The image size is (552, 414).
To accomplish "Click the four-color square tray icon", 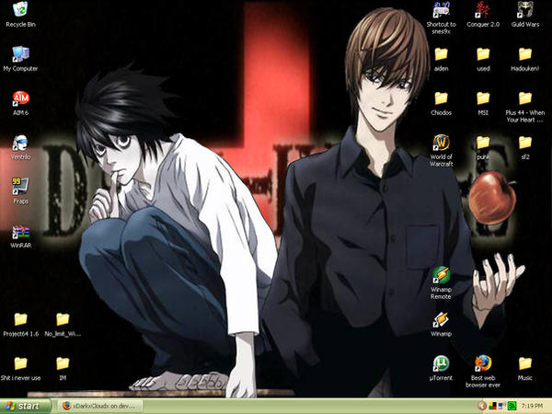I will coord(492,407).
